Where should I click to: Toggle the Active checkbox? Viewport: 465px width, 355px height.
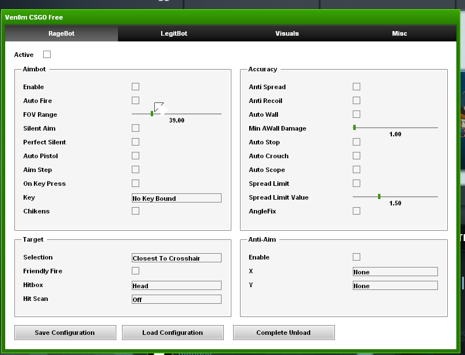point(47,55)
